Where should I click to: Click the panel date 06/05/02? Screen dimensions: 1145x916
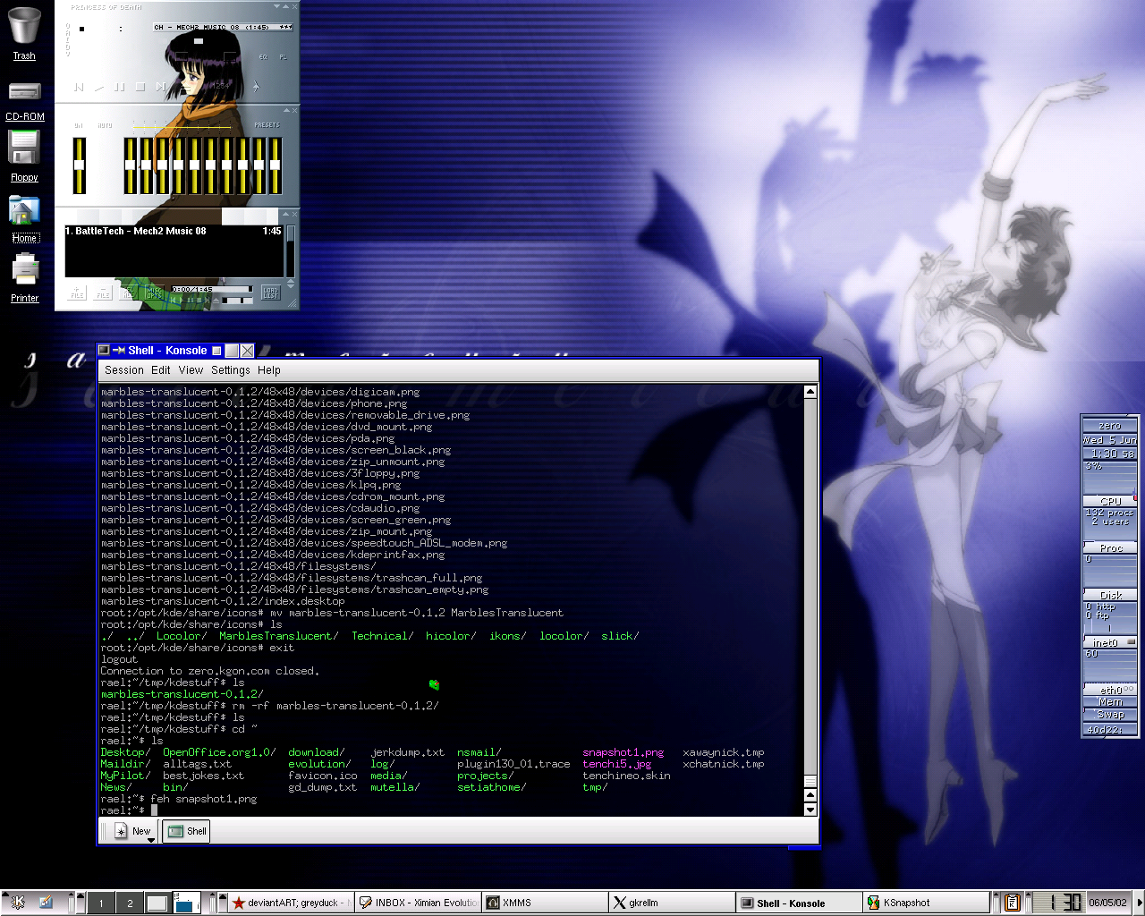pyautogui.click(x=1107, y=903)
